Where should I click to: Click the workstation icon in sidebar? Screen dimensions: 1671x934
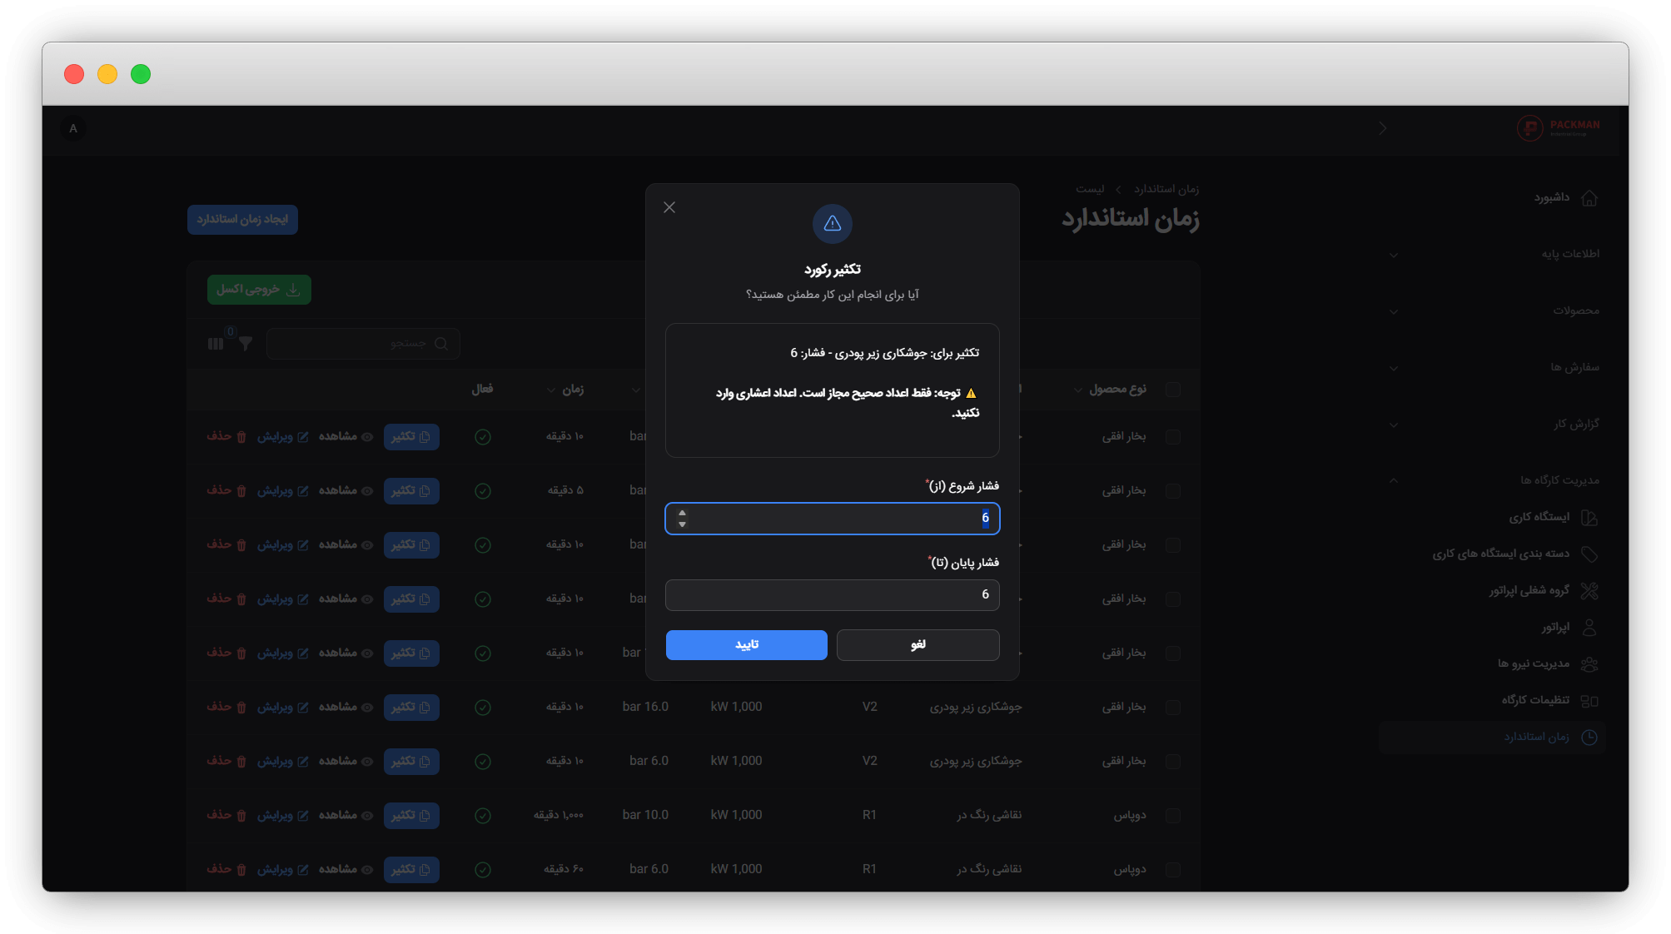(1589, 518)
